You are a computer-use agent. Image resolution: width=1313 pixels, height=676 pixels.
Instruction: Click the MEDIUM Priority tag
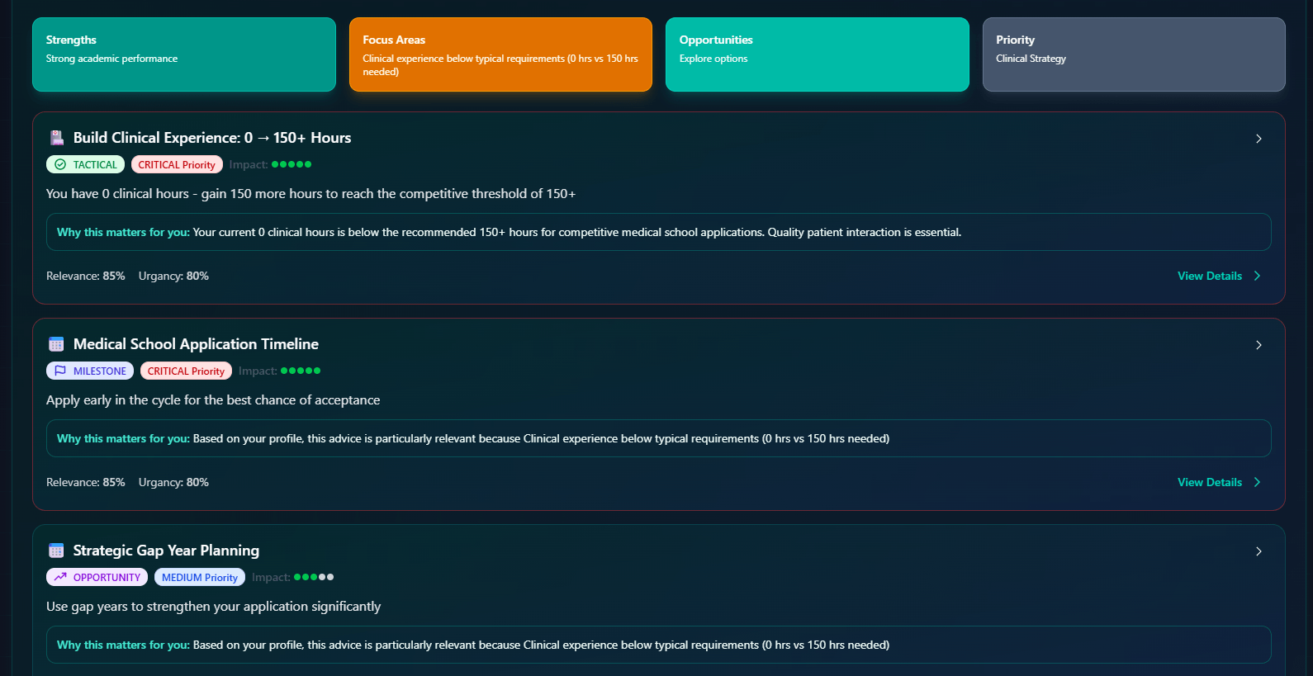[200, 577]
